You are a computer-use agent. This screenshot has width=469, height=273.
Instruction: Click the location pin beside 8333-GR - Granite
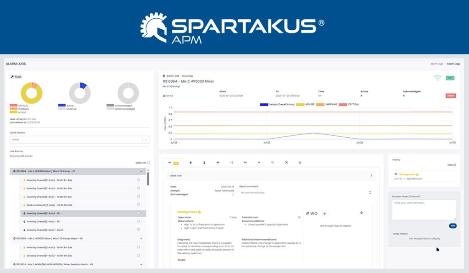coord(164,76)
